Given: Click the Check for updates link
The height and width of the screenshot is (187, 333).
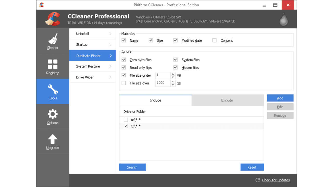Looking at the screenshot, I should 276,180.
